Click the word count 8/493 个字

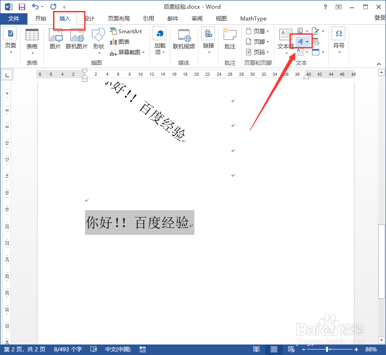[68, 350]
